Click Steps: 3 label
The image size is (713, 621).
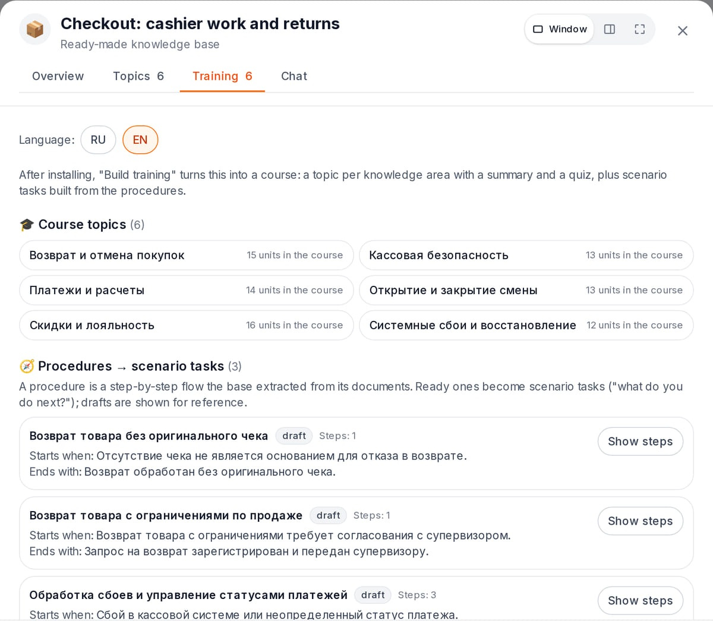(x=417, y=595)
